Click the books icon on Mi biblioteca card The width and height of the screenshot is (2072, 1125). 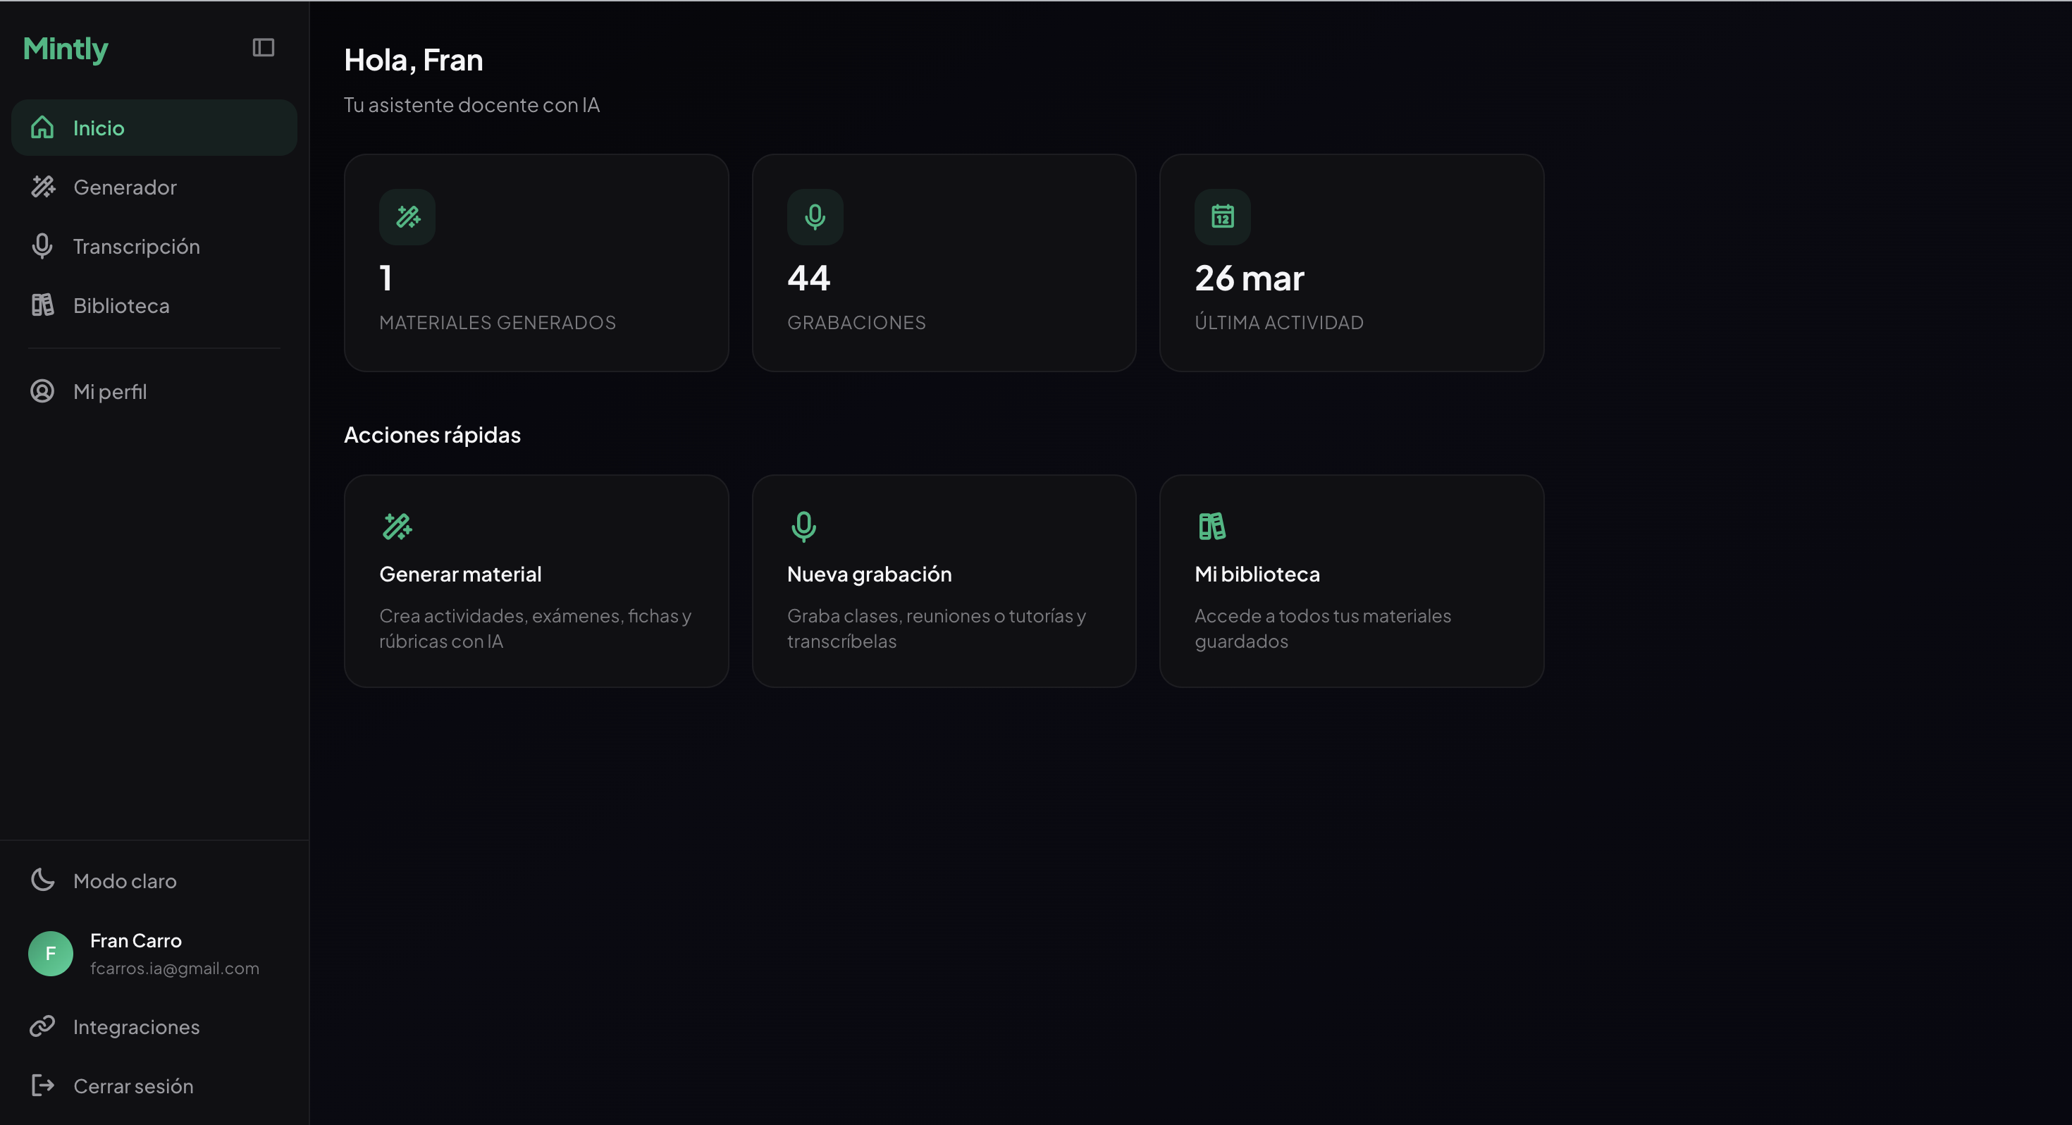point(1212,527)
